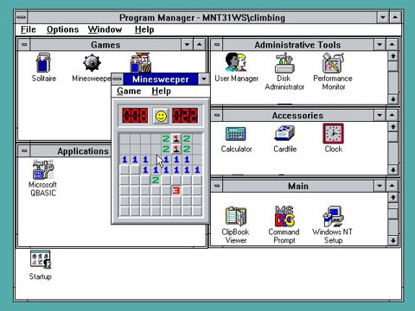Minimize the Minesweeper window
Screen dimensions: 415x311
tap(204, 79)
